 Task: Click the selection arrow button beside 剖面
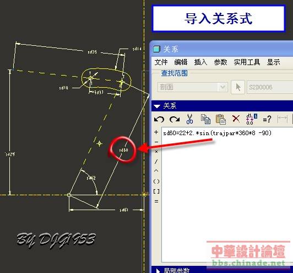tap(238, 87)
